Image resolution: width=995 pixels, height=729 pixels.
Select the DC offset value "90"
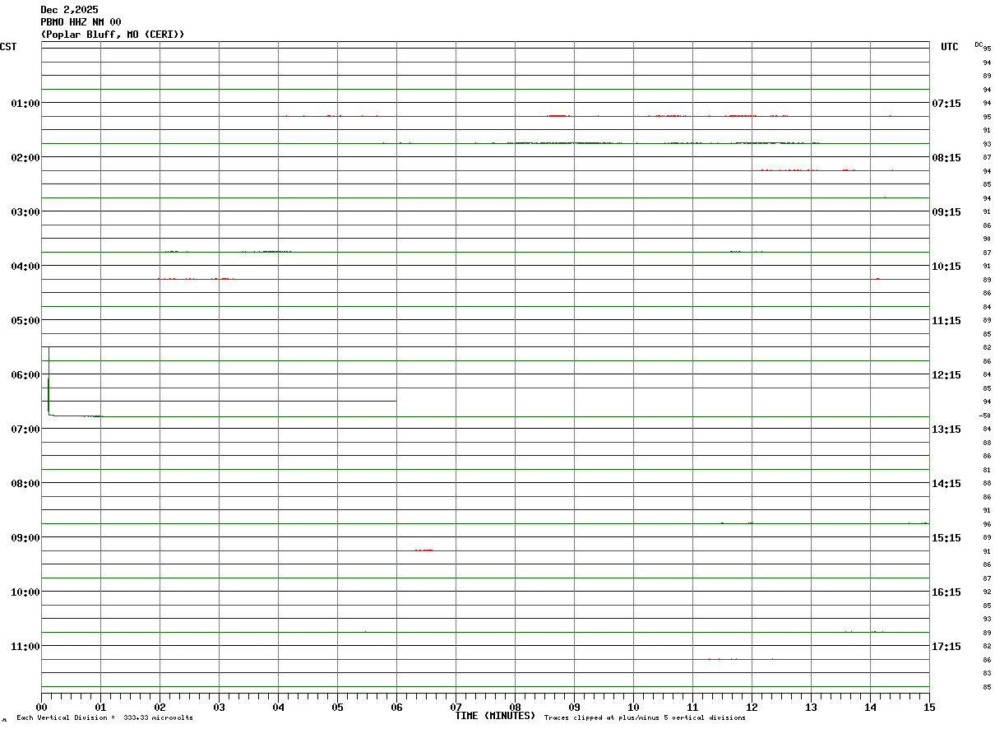pos(987,239)
